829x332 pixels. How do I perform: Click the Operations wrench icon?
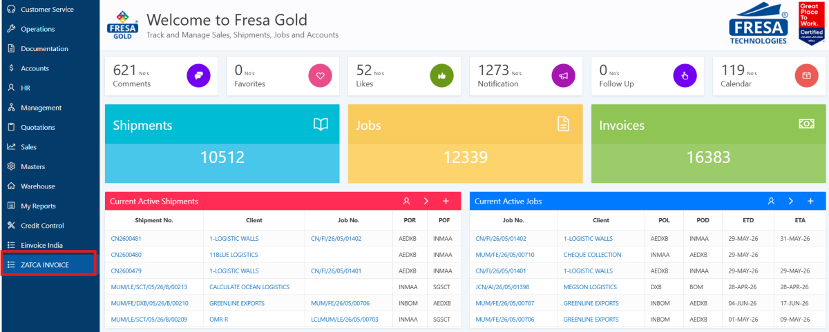[11, 29]
